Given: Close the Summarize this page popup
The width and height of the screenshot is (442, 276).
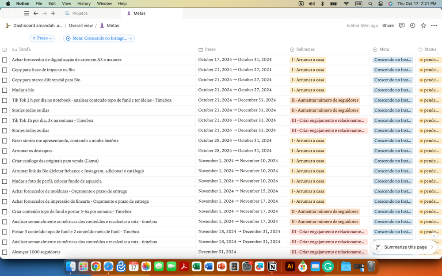Looking at the screenshot, I should [434, 236].
